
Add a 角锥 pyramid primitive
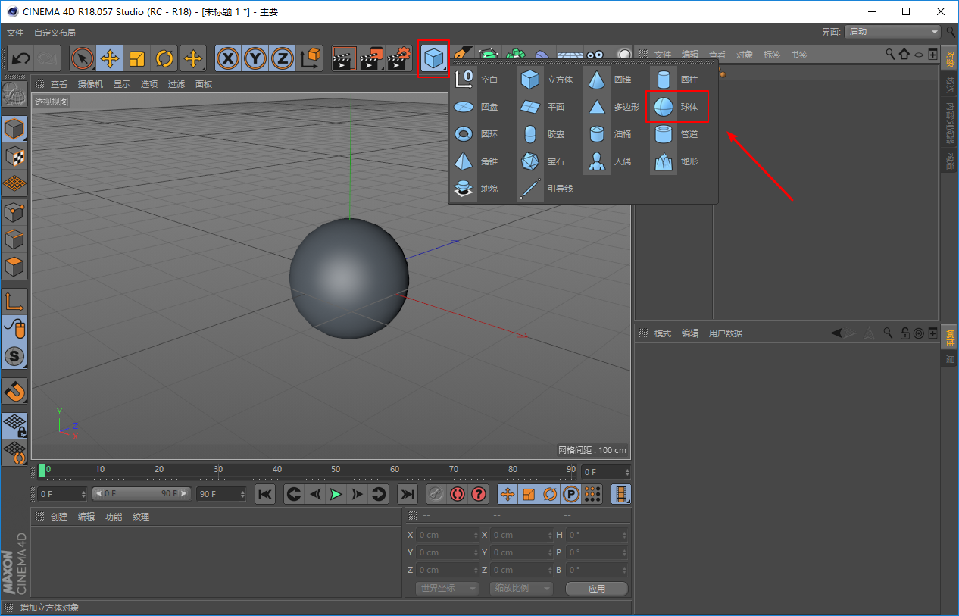pos(476,161)
